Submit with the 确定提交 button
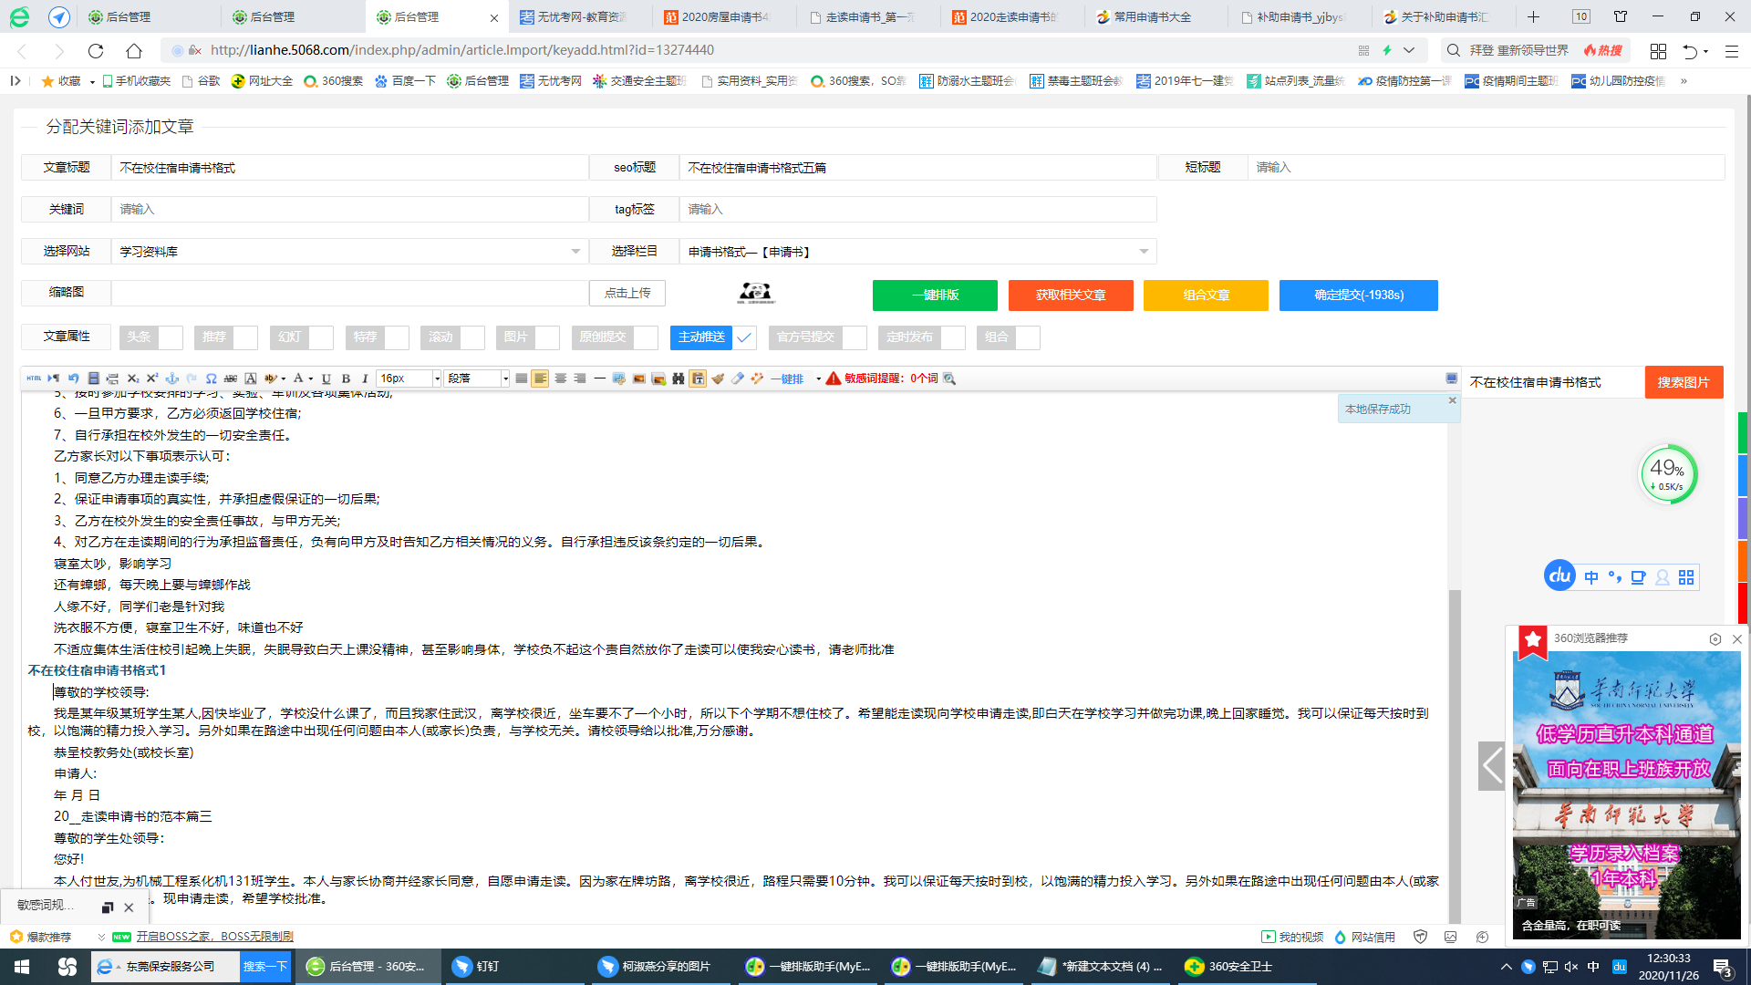The image size is (1751, 985). (1358, 295)
